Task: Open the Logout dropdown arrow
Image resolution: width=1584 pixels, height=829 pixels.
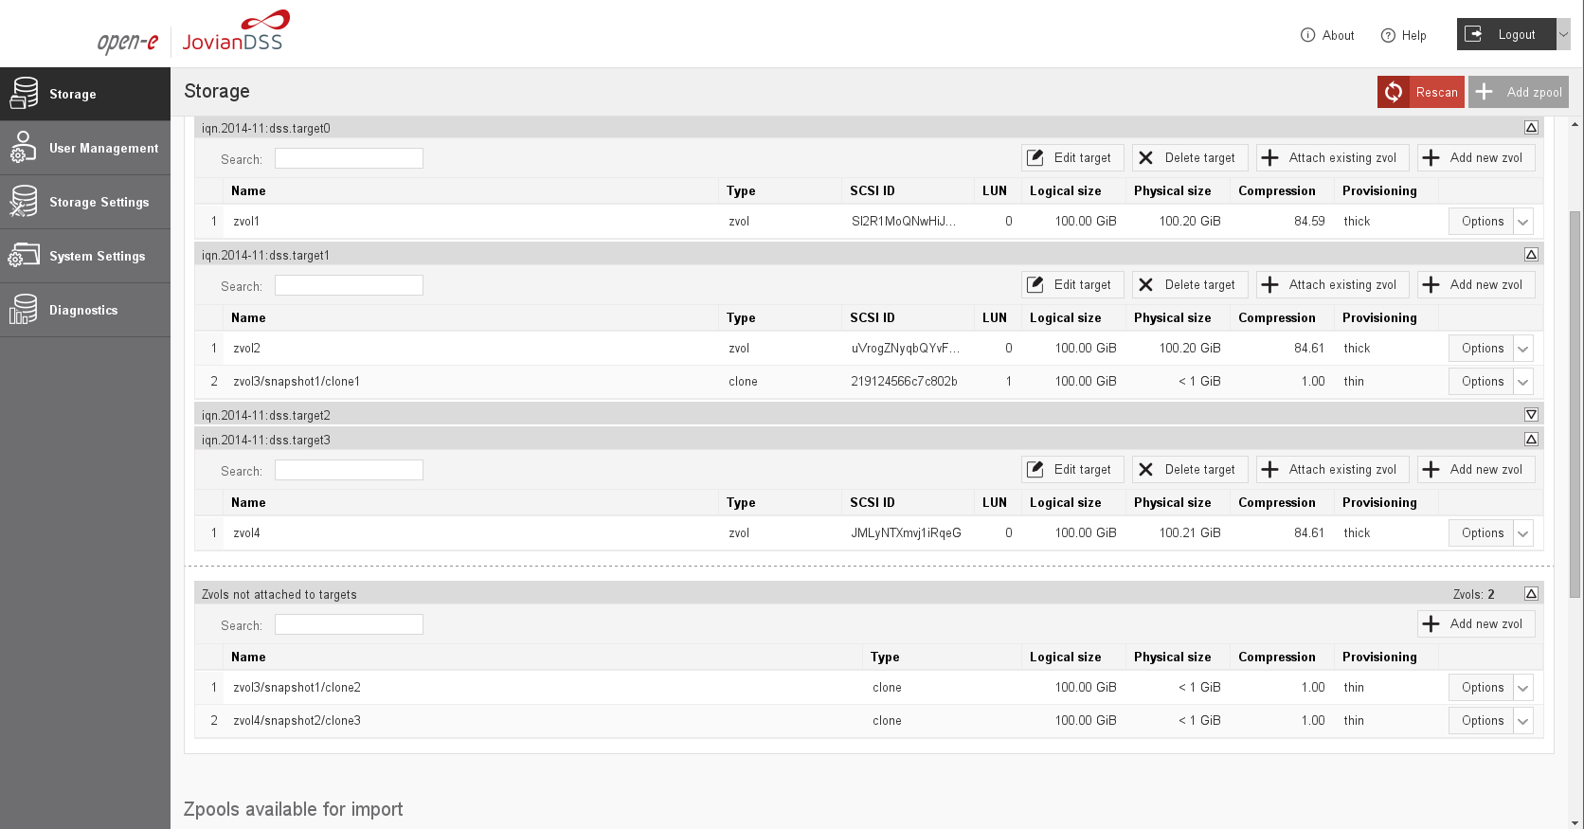Action: click(x=1563, y=34)
